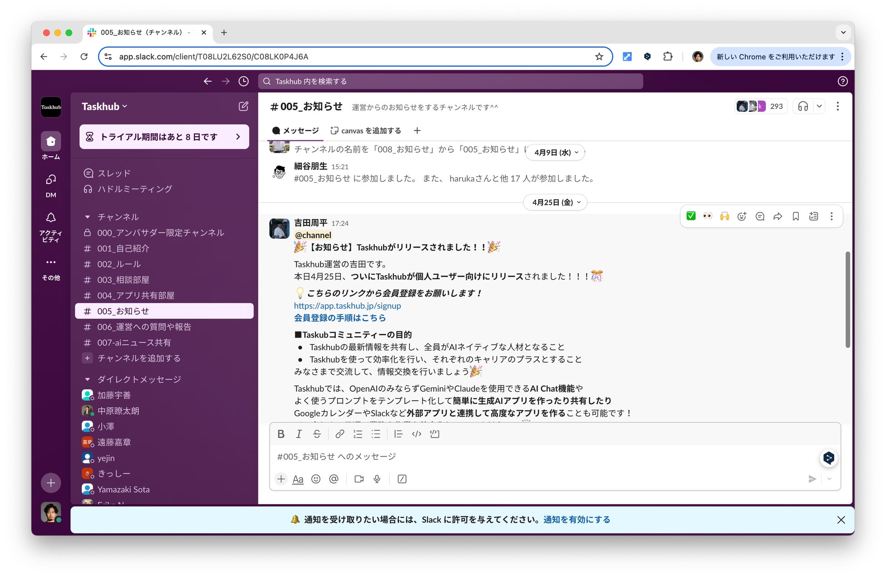Open the new message compose icon
This screenshot has width=886, height=577.
tap(244, 106)
